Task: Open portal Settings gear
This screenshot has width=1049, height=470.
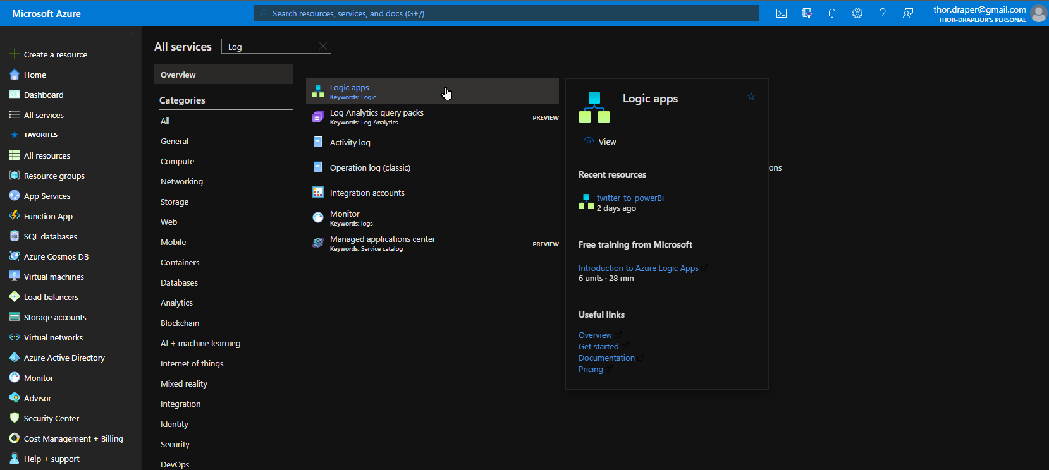Action: pos(857,13)
